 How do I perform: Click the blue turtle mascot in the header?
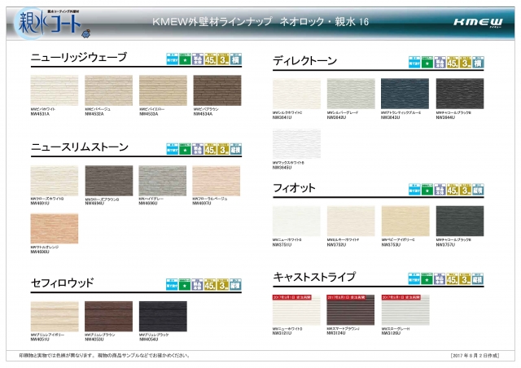coord(85,33)
